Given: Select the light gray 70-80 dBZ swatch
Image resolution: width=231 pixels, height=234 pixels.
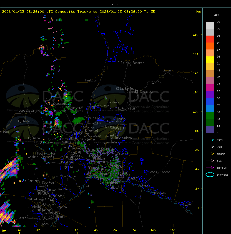Looking at the screenshot, I should tap(210, 25).
